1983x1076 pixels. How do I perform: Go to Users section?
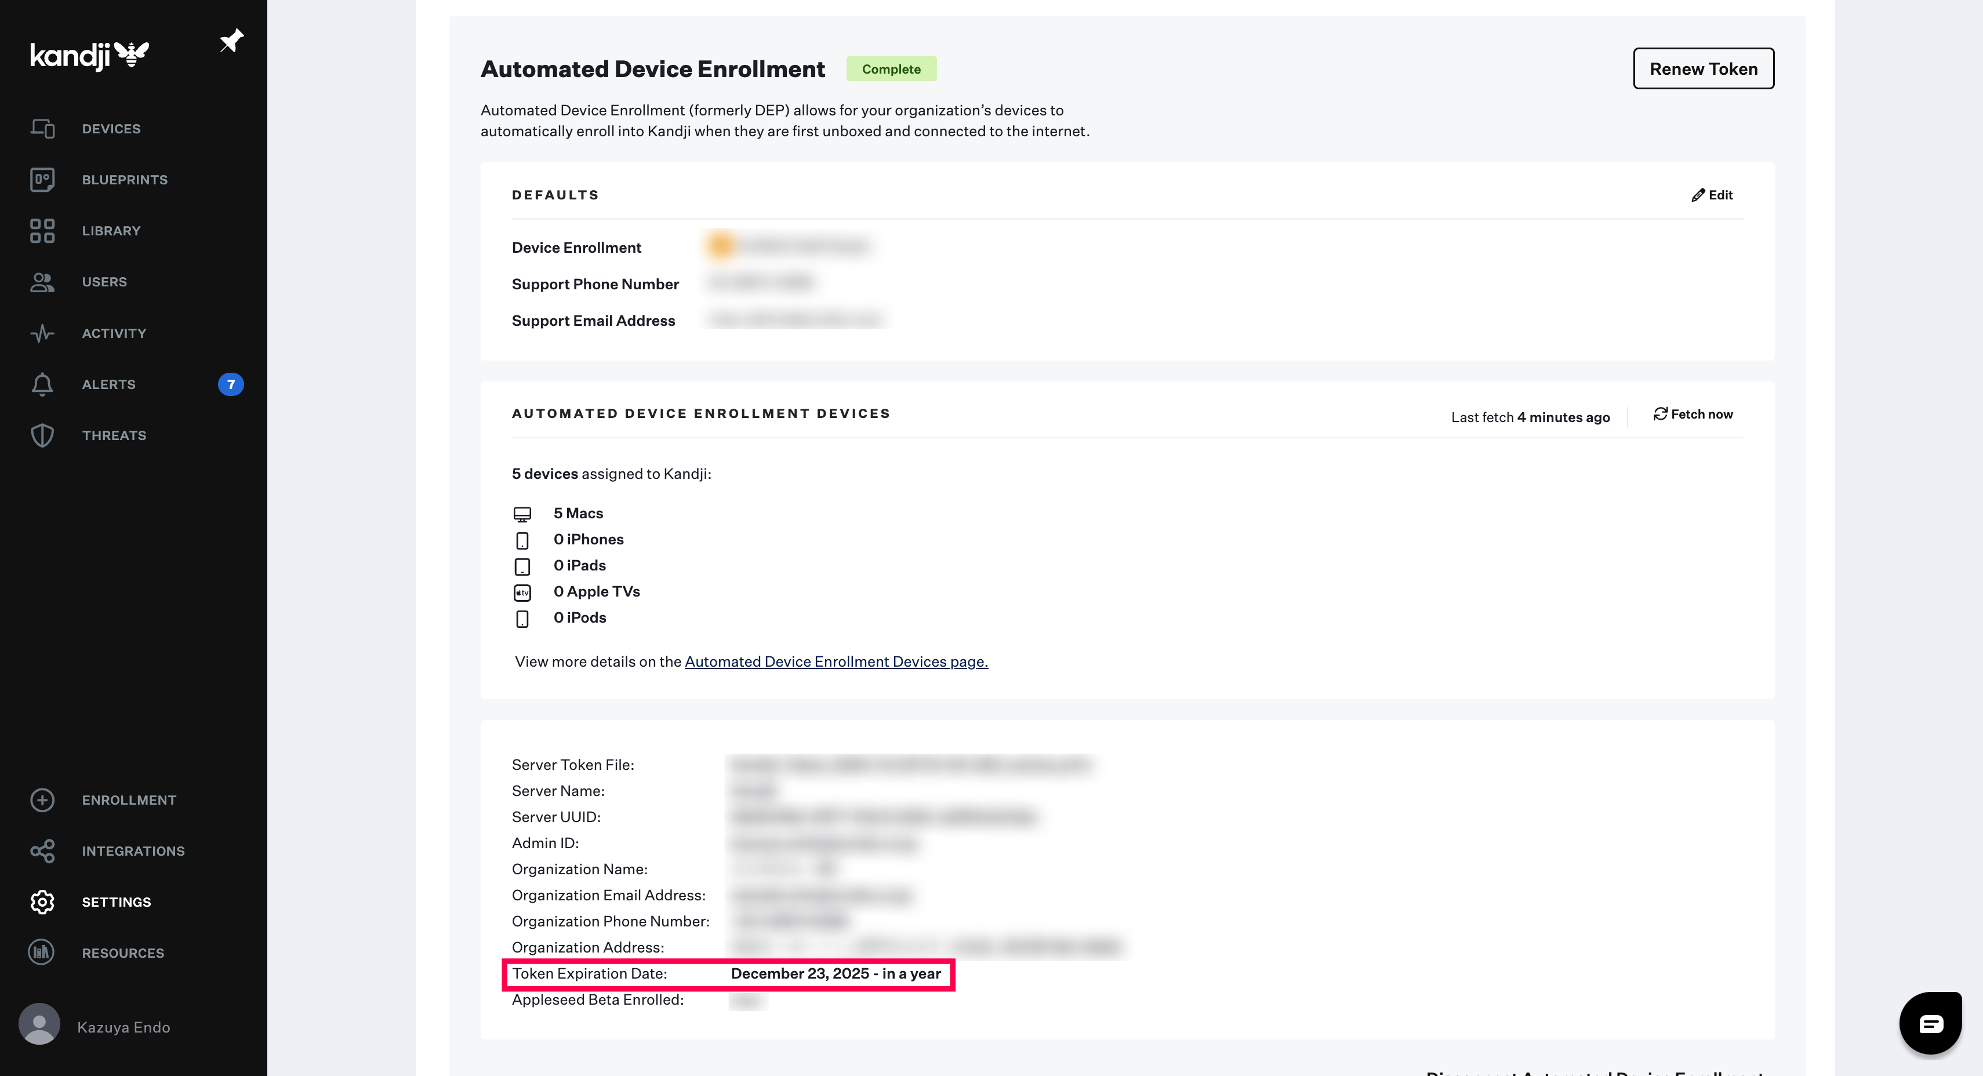coord(104,282)
